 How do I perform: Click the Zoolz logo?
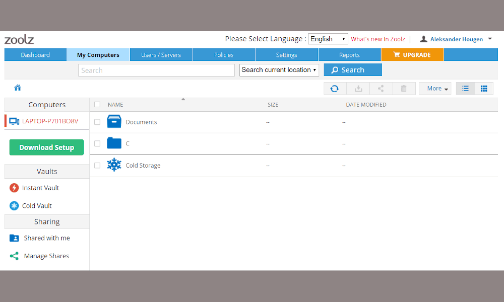(19, 39)
